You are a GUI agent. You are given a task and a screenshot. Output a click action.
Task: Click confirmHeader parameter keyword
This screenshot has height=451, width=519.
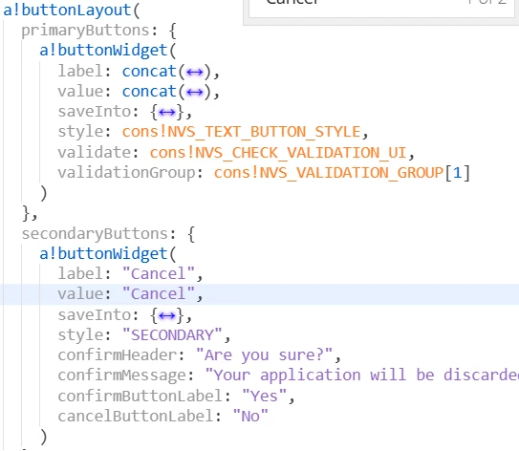[118, 355]
